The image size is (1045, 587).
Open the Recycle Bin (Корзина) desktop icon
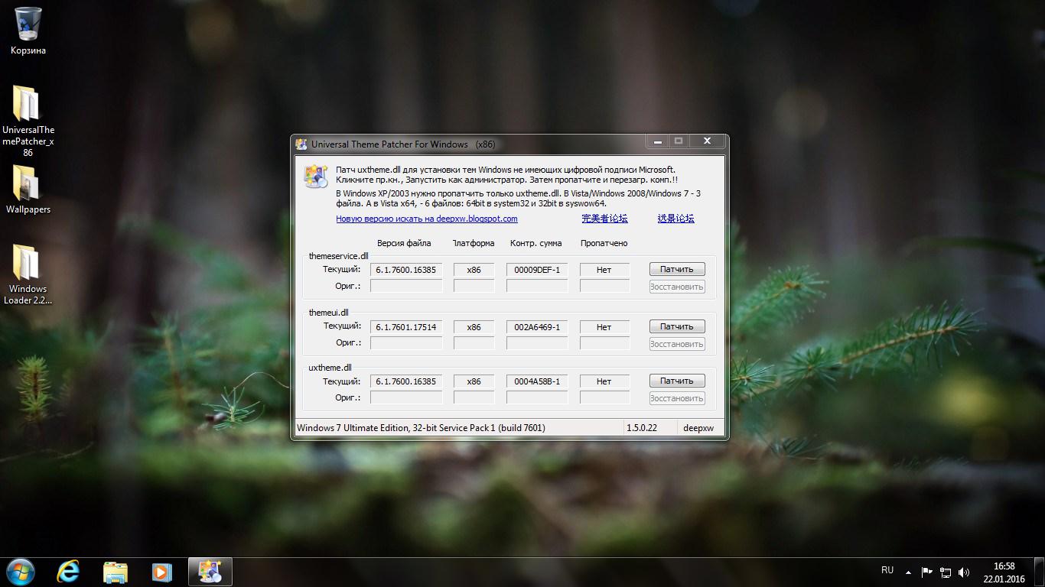(x=28, y=31)
